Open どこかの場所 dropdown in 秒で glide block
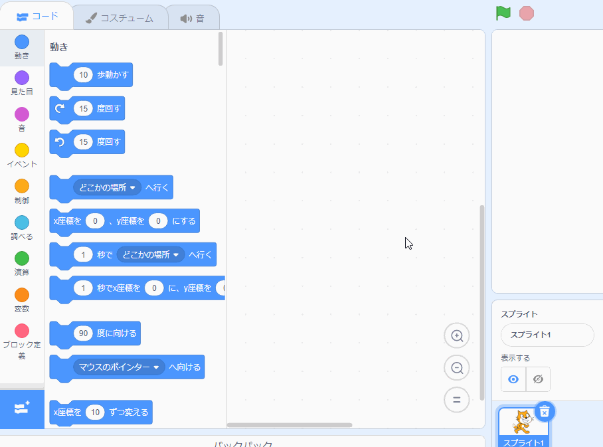The image size is (603, 447). [150, 254]
